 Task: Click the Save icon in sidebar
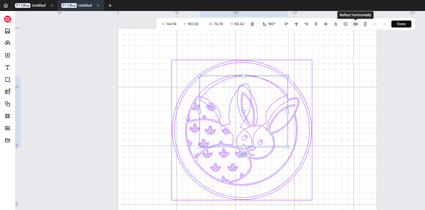[x=8, y=31]
